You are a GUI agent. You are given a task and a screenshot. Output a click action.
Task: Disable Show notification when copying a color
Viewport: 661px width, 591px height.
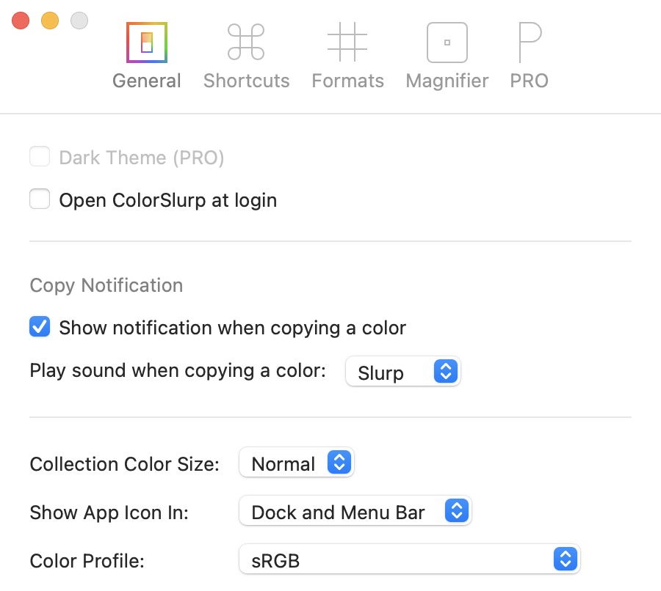pos(40,327)
